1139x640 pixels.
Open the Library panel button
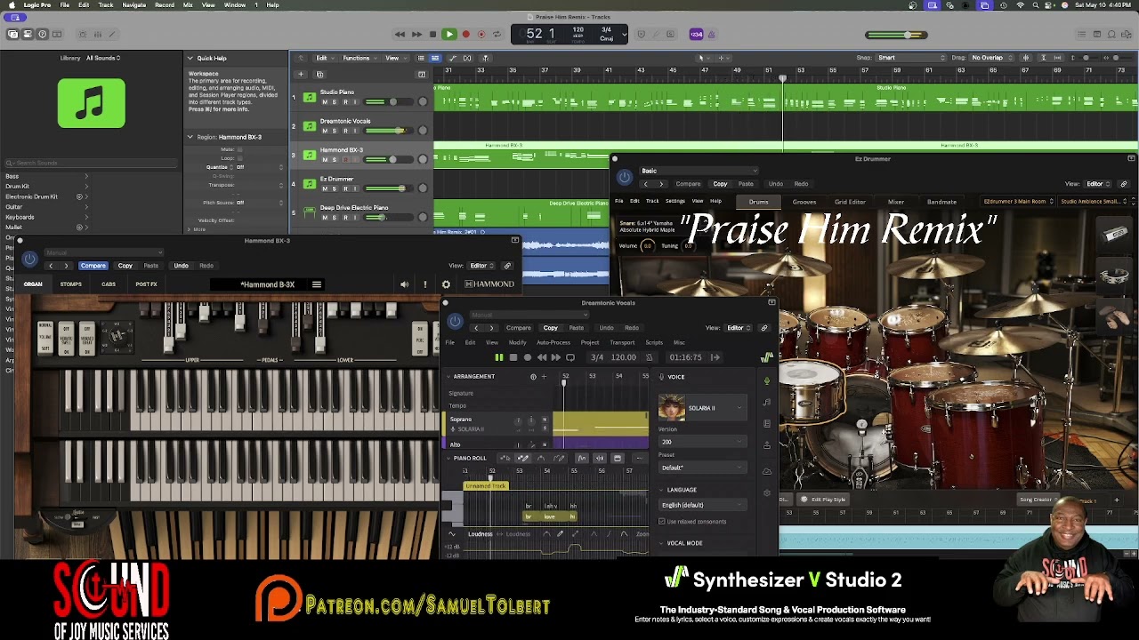tap(13, 35)
